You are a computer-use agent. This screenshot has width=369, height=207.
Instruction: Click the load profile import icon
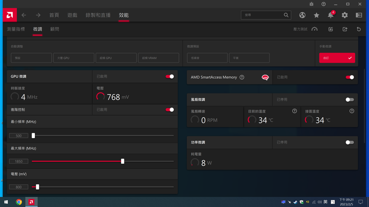tap(331, 29)
